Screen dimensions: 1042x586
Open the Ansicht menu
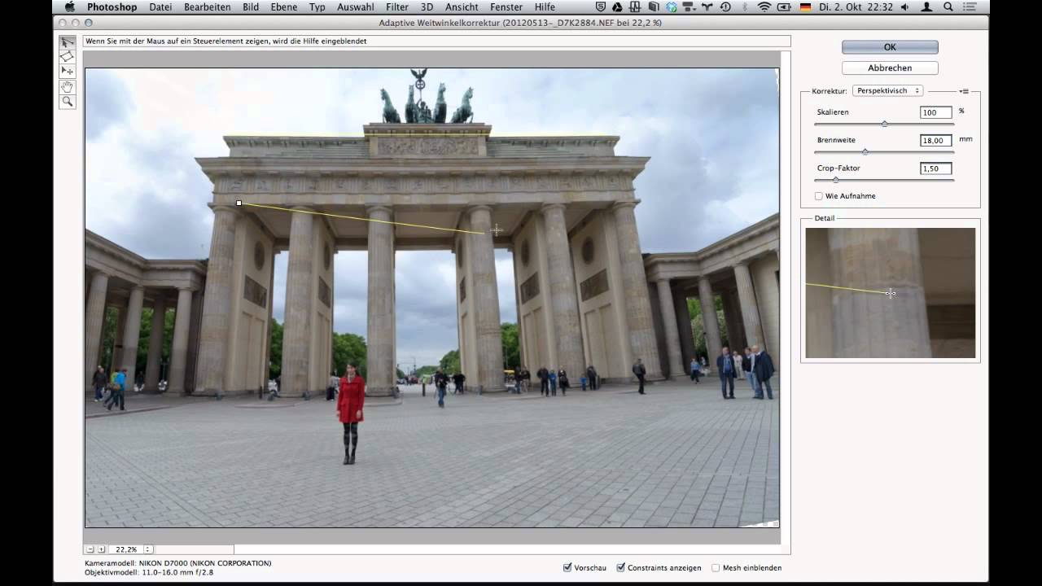pos(462,7)
